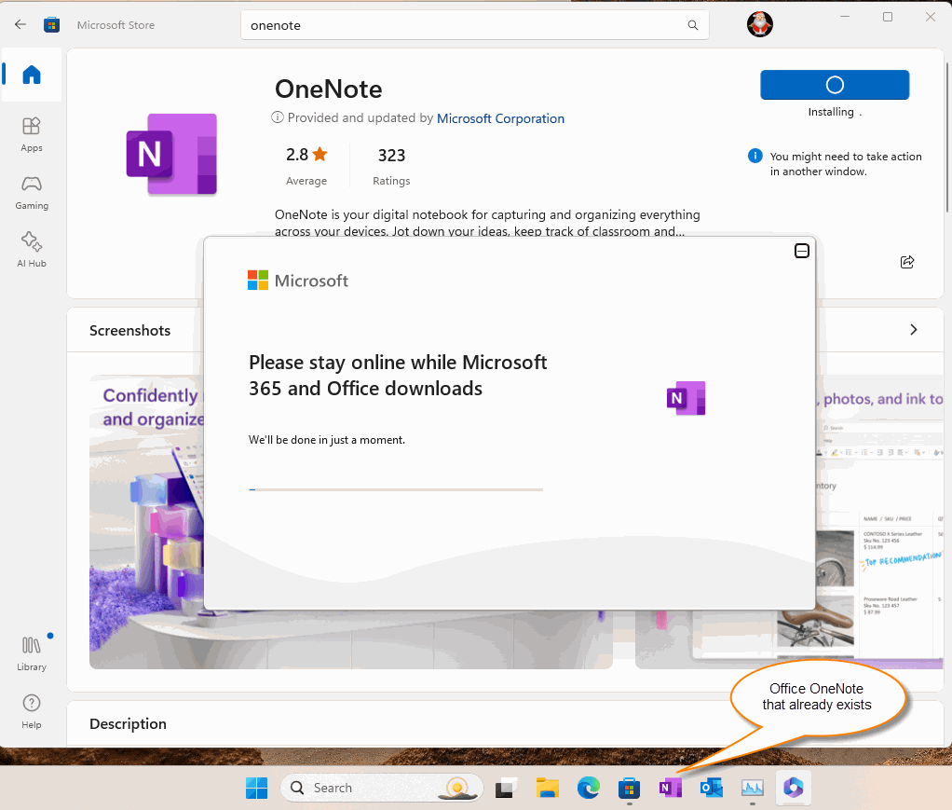Click the info icon beside Provided and updated
This screenshot has width=952, height=810.
pos(278,117)
